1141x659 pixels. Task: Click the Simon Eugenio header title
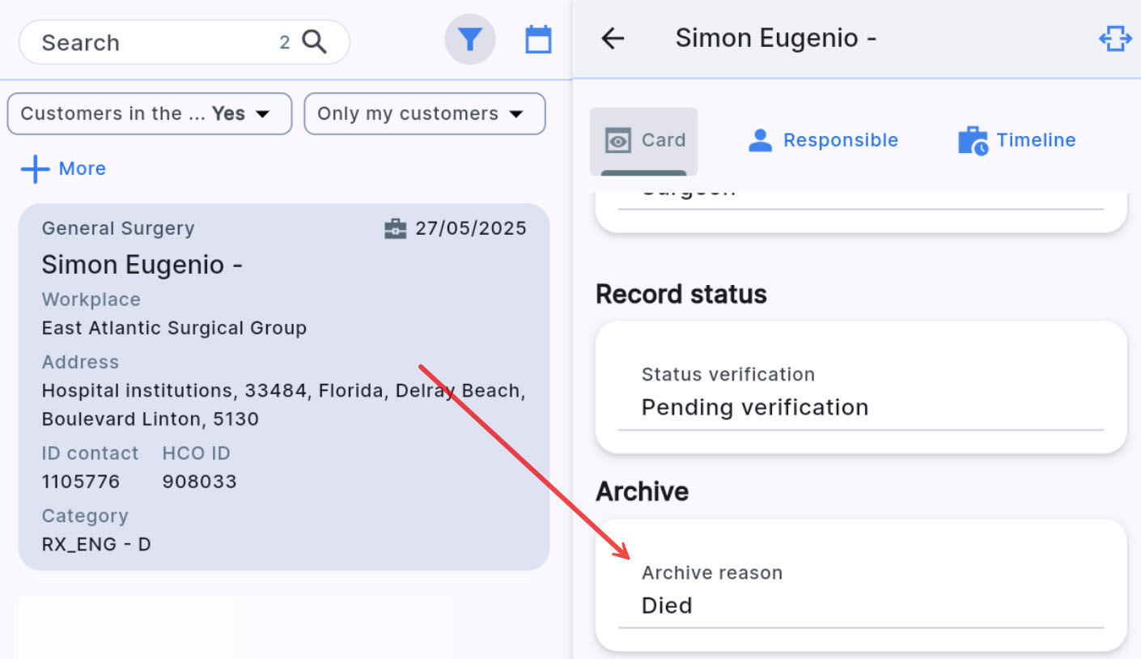coord(775,38)
